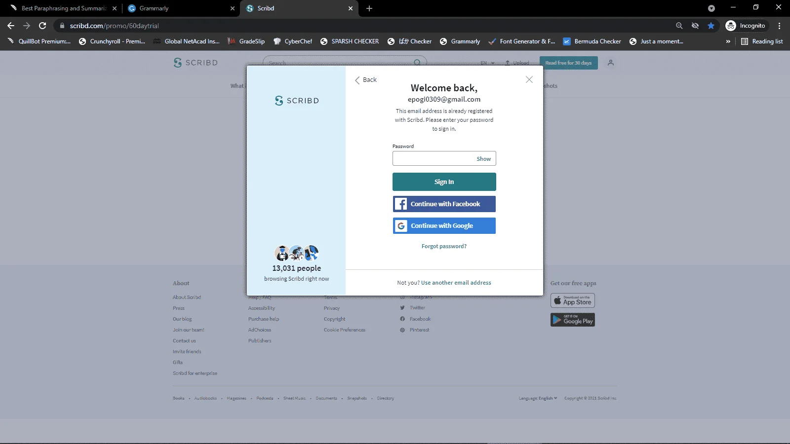The image size is (790, 444).
Task: Get it on Google Play badge
Action: pyautogui.click(x=573, y=320)
